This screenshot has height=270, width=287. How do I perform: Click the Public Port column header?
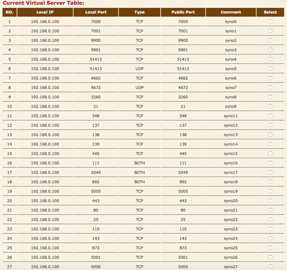183,12
